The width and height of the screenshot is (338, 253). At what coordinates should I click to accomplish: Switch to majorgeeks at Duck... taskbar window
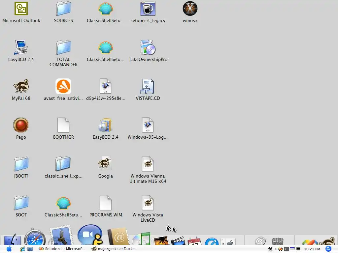coord(114,249)
